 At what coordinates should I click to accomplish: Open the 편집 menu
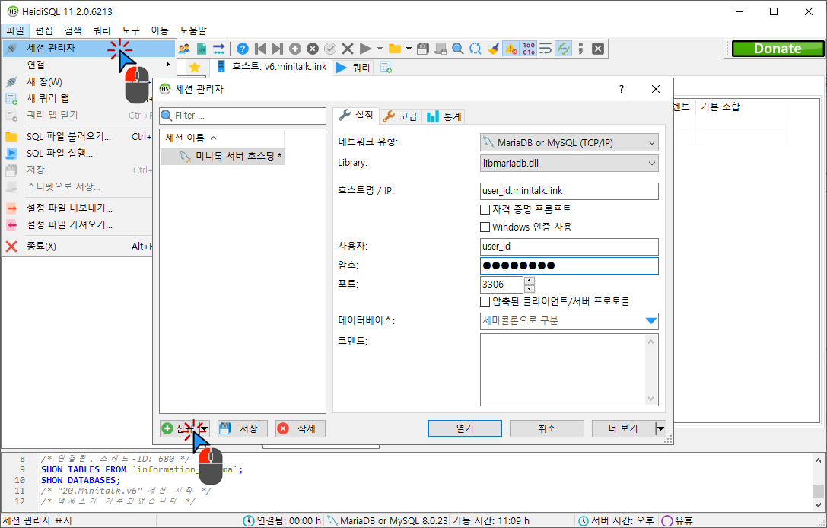44,30
